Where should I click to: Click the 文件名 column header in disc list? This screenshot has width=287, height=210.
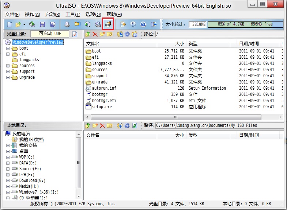click(120, 44)
